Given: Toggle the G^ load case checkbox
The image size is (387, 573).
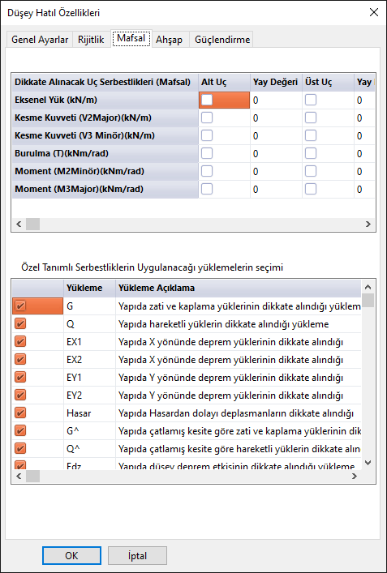Looking at the screenshot, I should [20, 431].
